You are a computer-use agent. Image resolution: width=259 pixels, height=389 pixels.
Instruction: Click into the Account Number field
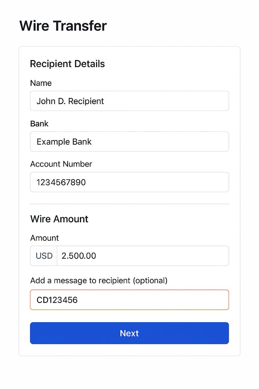(129, 182)
